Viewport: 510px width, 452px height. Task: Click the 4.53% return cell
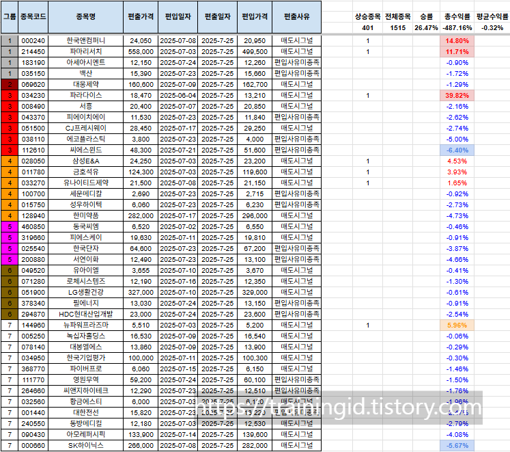tap(457, 161)
